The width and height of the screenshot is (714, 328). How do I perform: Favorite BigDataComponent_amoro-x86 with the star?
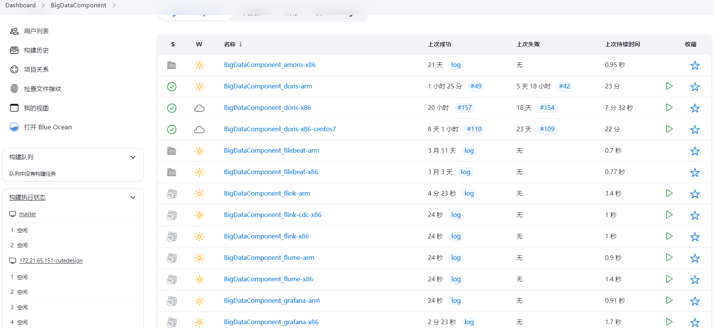click(695, 65)
